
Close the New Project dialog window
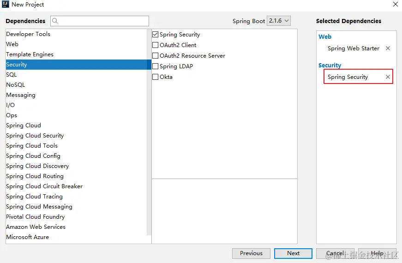tap(396, 4)
